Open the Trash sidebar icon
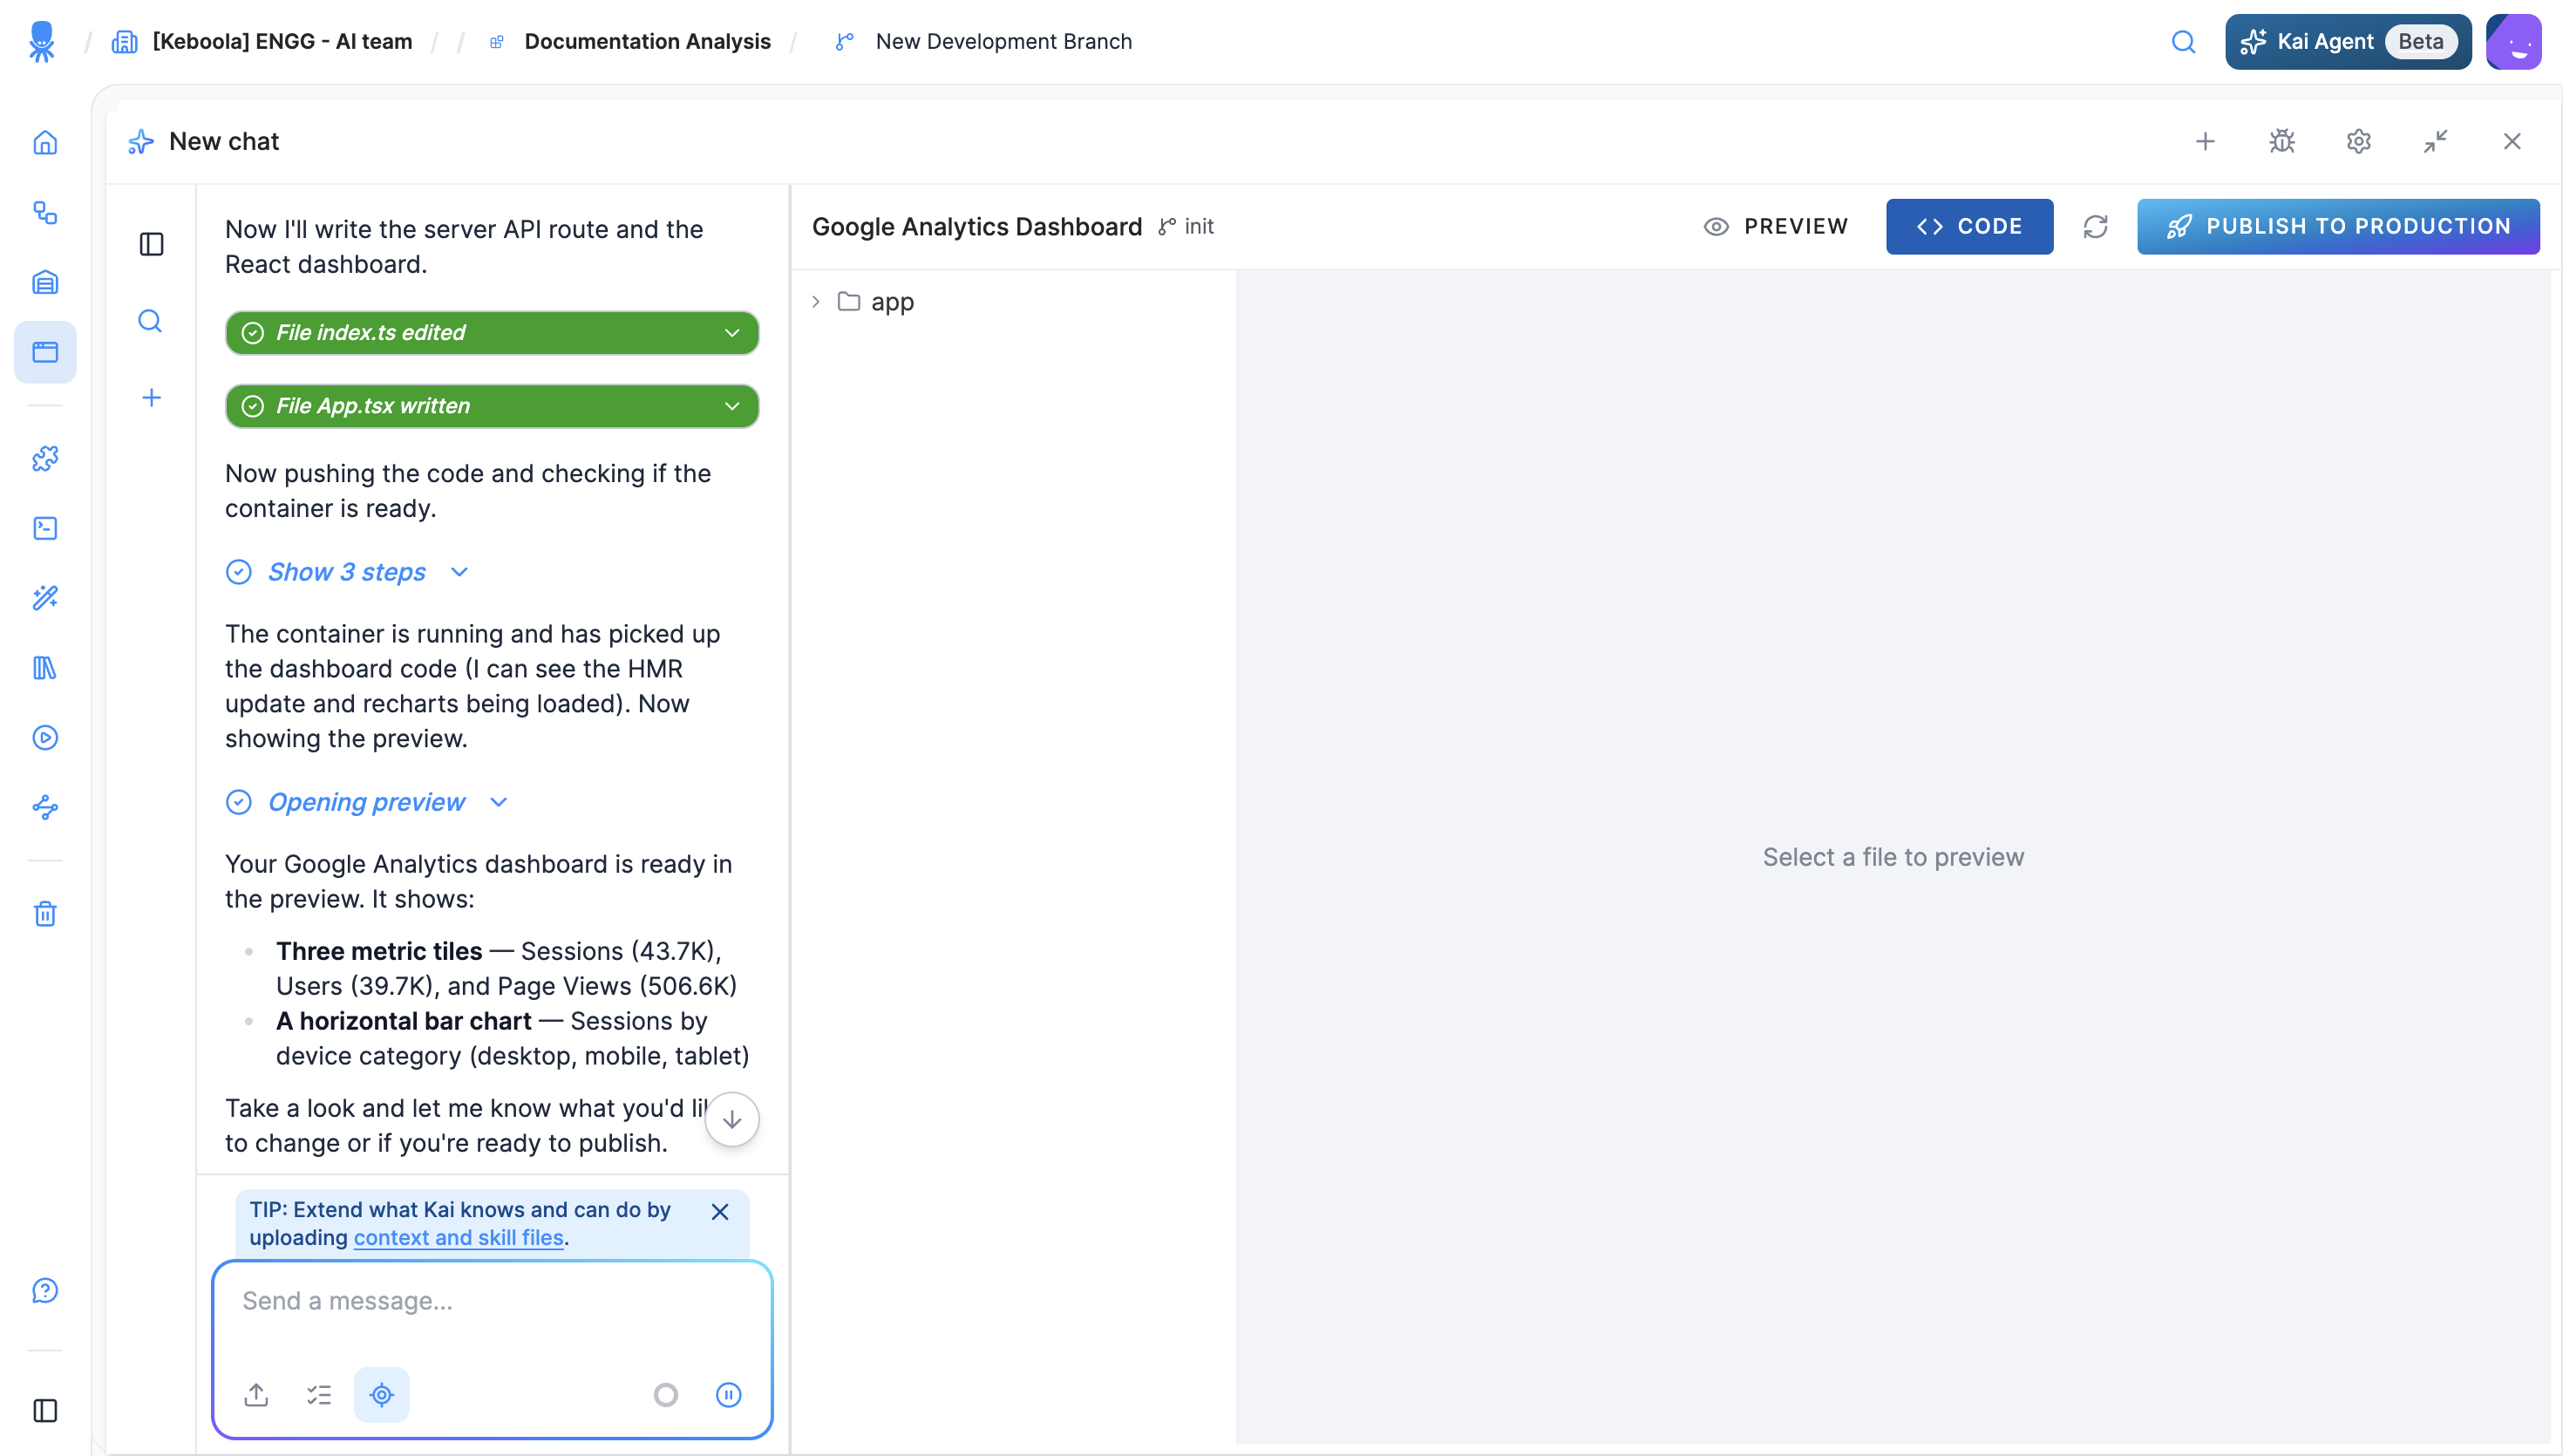Image resolution: width=2563 pixels, height=1456 pixels. (45, 913)
